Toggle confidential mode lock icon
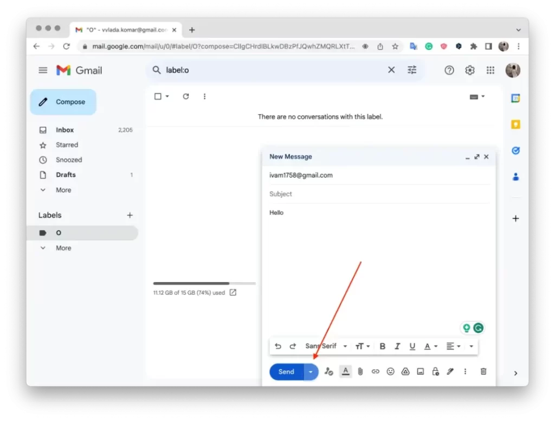 click(435, 372)
